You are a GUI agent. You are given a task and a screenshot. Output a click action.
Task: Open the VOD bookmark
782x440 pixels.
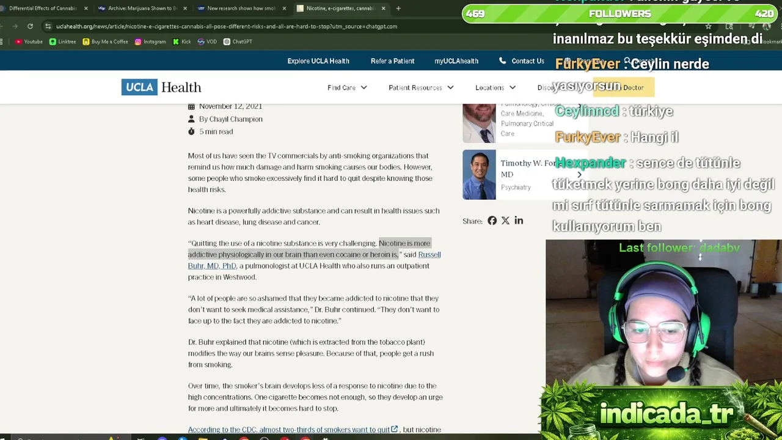click(207, 42)
